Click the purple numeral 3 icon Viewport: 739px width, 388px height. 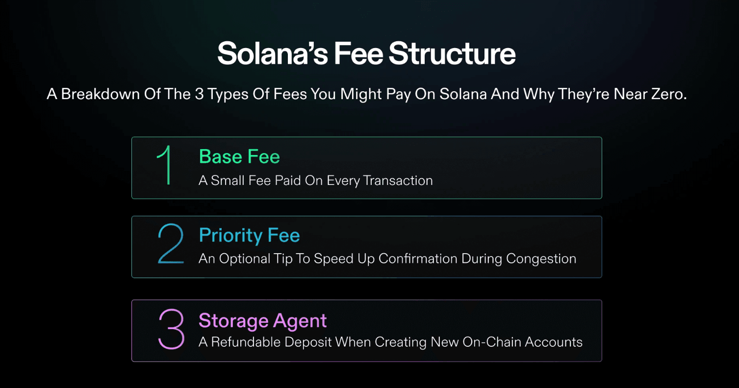click(171, 330)
